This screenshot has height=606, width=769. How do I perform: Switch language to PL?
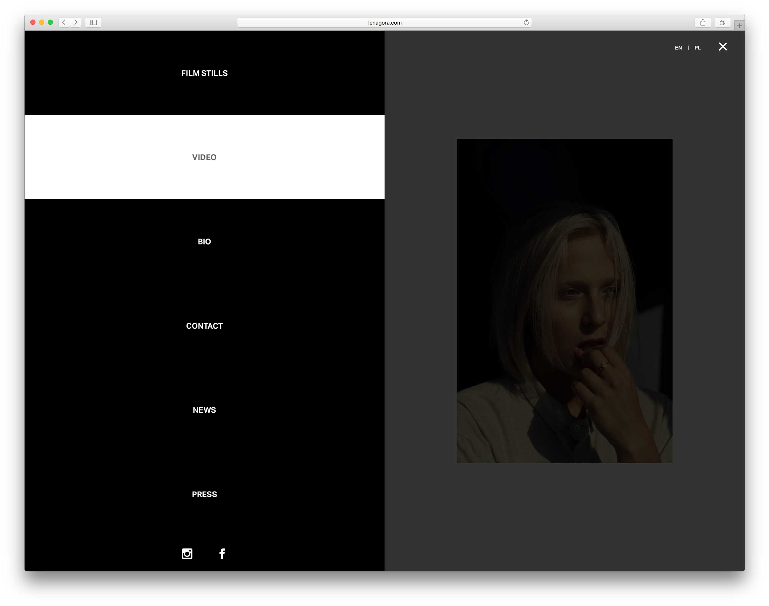(x=697, y=47)
